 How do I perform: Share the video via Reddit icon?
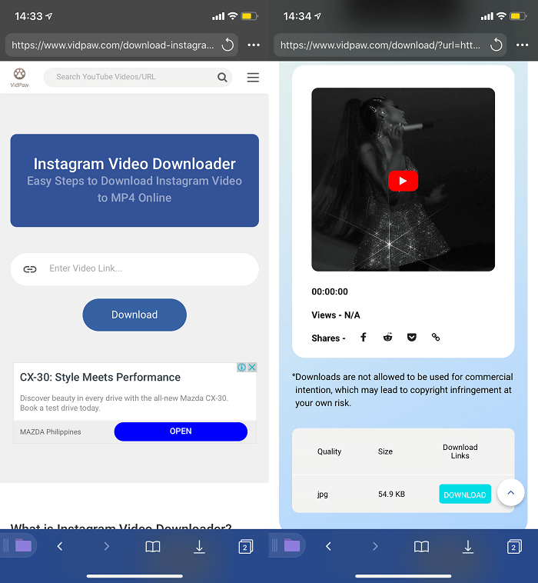coord(387,338)
